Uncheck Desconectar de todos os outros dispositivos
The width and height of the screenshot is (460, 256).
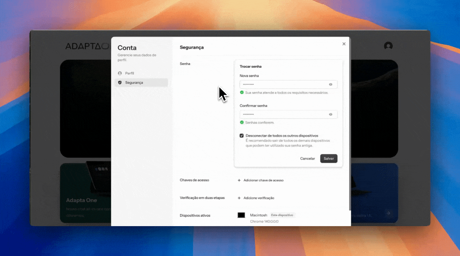point(242,135)
